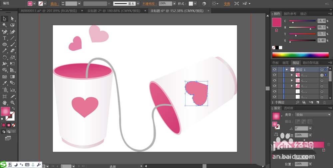Hide 图层 1 using its eye icon
Screen dimensions: 333x168
tap(274, 69)
